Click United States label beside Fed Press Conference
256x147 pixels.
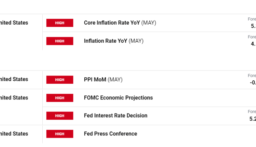pos(14,134)
